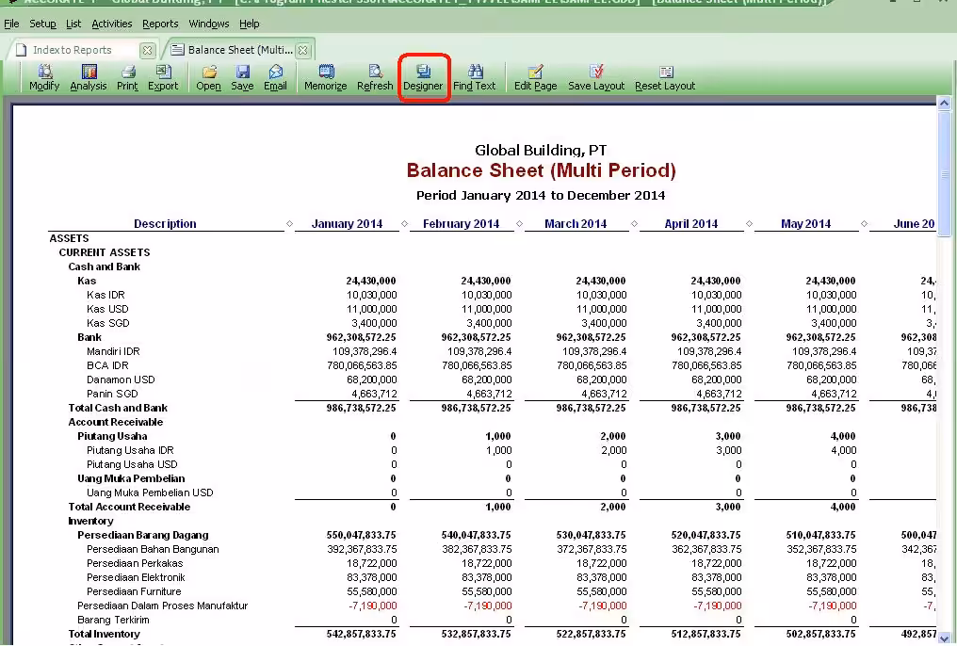Open the List menu

73,24
